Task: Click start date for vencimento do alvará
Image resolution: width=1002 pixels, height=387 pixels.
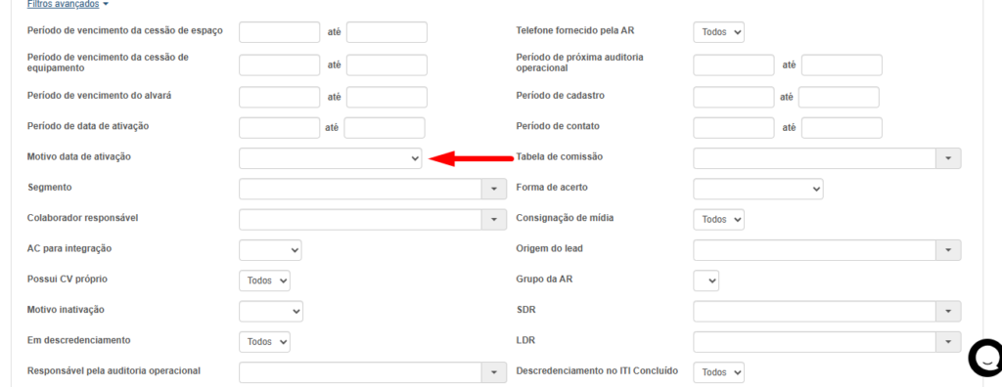Action: (x=279, y=97)
